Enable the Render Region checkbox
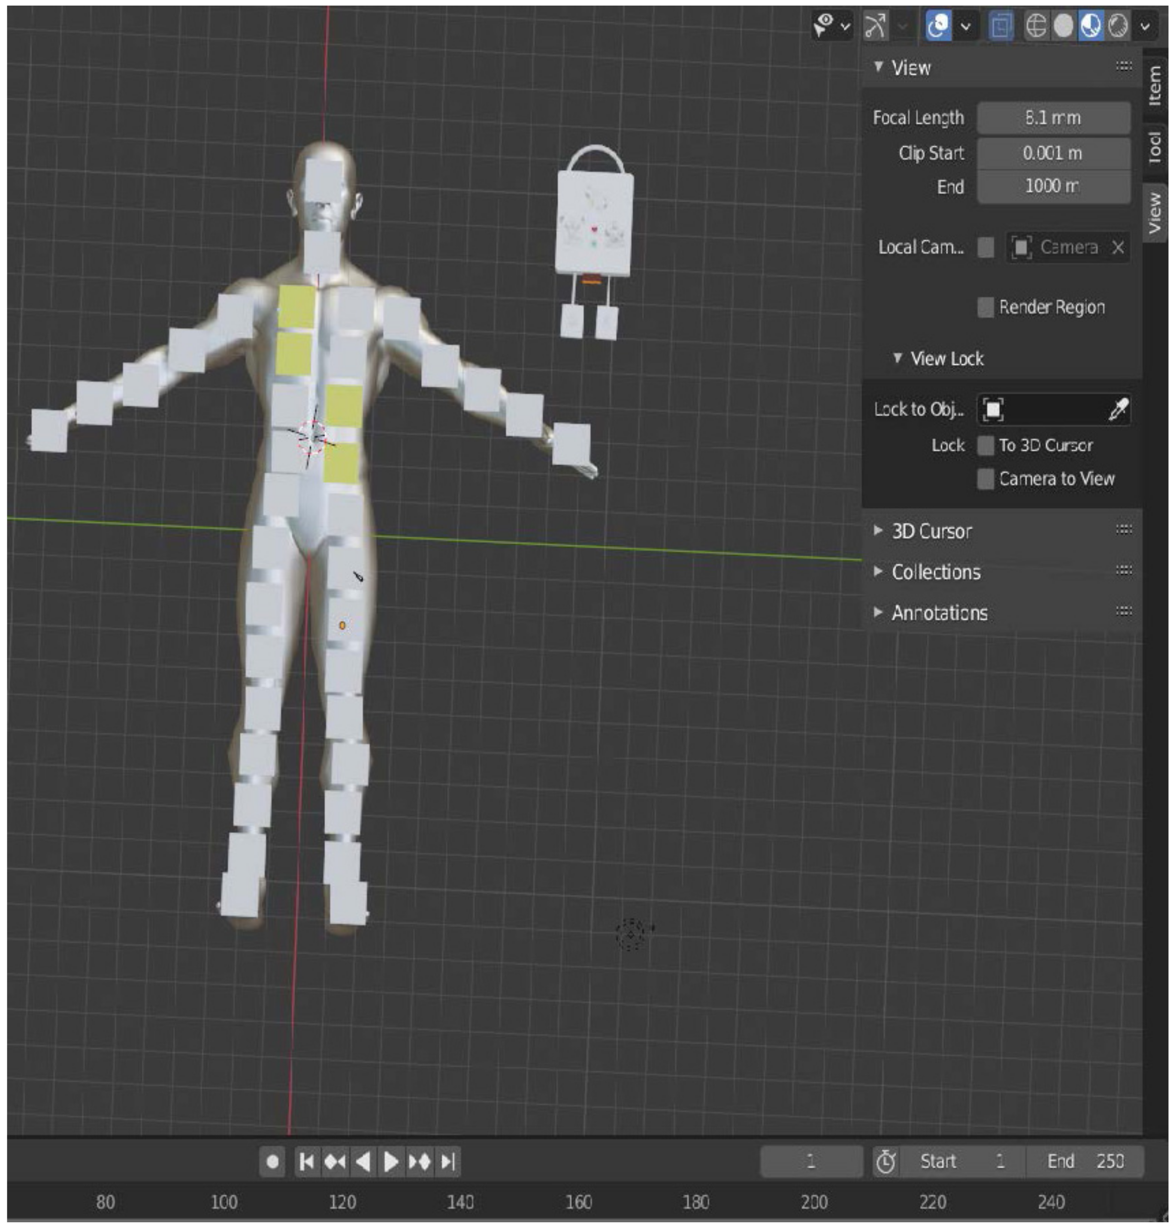 point(986,307)
